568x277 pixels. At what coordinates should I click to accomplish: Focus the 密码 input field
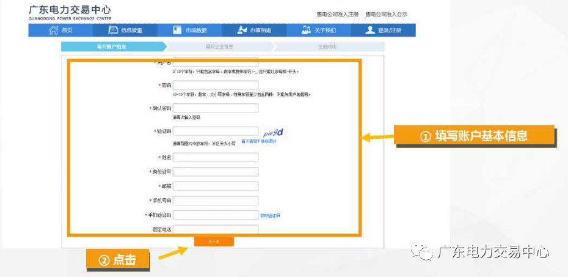click(x=216, y=86)
